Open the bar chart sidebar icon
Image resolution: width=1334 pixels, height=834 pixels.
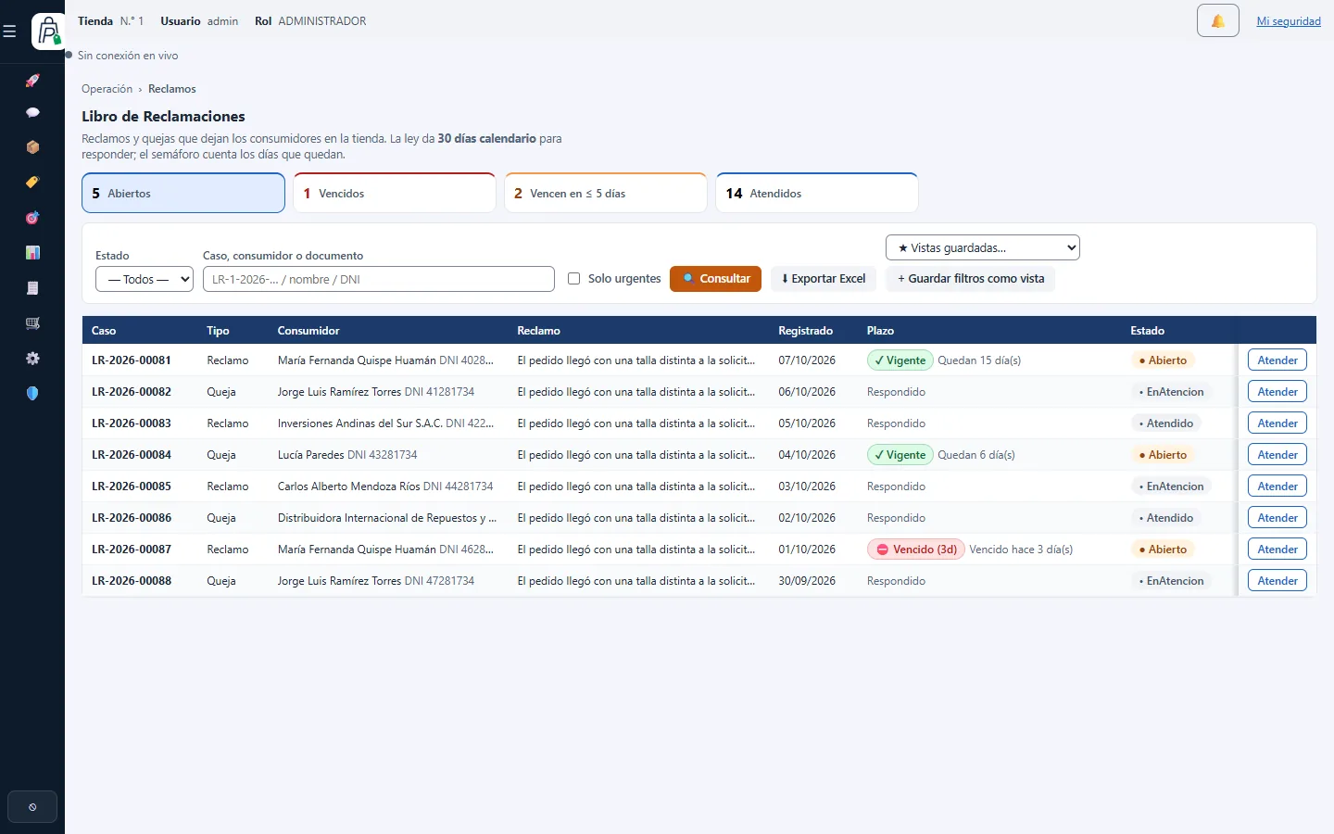[x=32, y=253]
